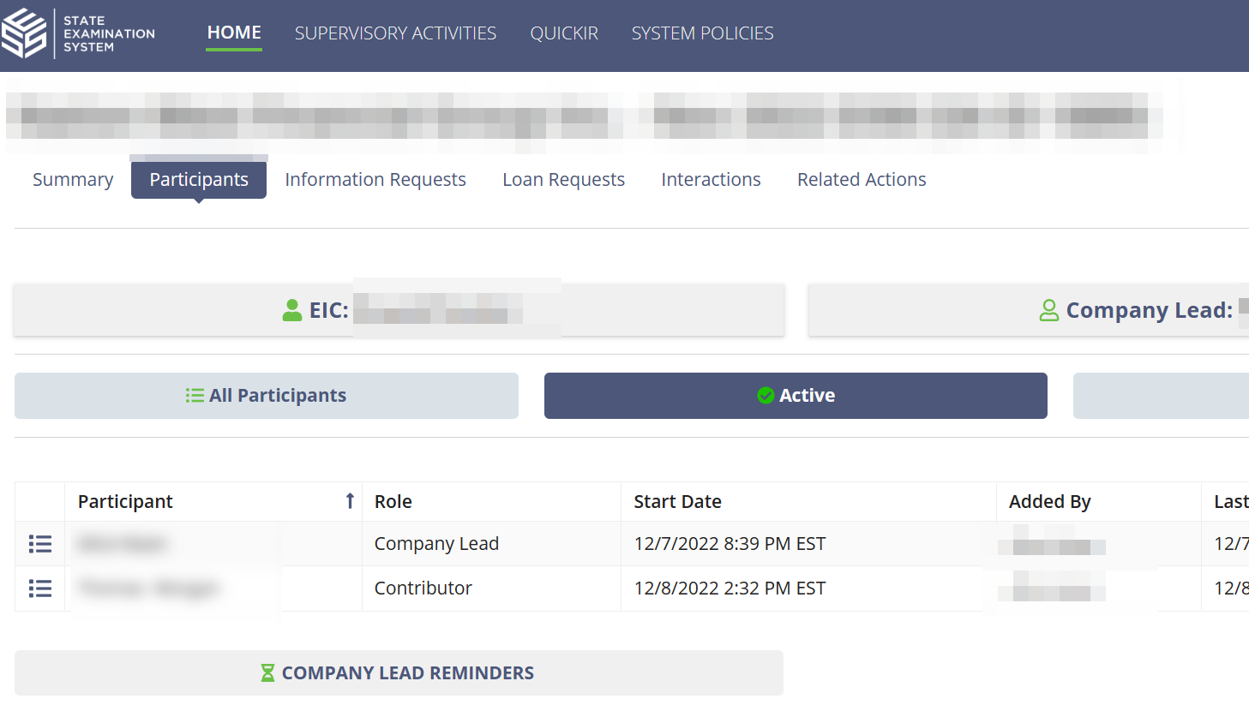Screen dimensions: 1249x711
Task: Open System Policies in top navigation
Action: pos(702,33)
